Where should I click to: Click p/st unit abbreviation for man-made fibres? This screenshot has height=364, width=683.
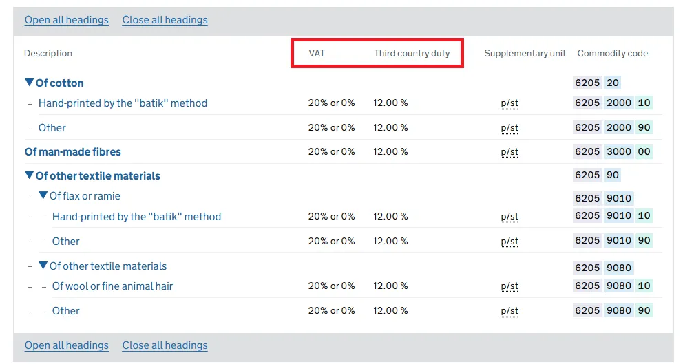click(x=509, y=152)
